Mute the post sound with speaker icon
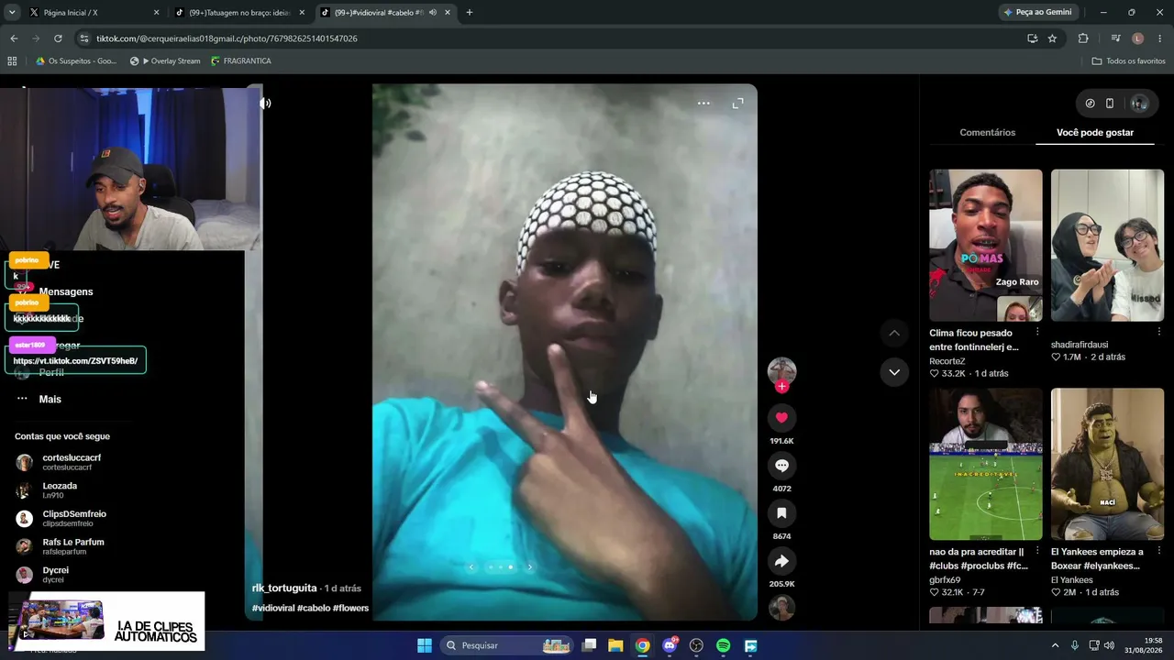The image size is (1174, 660). 265,104
